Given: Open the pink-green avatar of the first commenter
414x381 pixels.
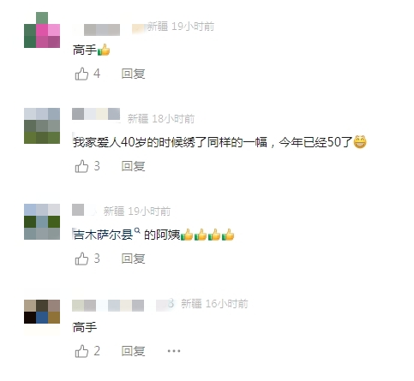Looking at the screenshot, I should (42, 30).
